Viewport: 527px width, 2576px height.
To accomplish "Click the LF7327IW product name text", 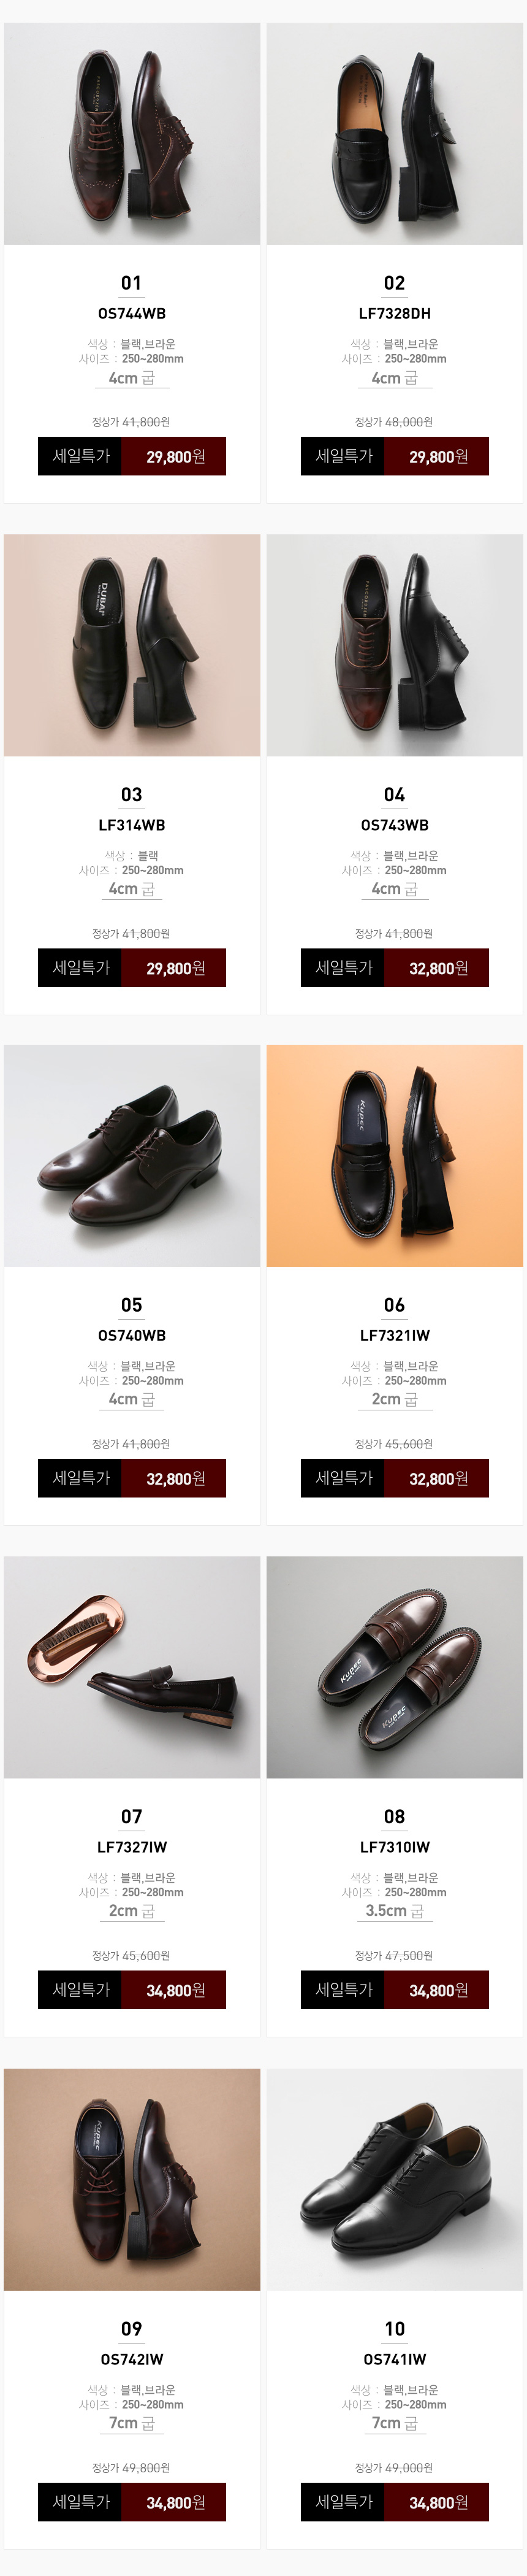I will (x=132, y=1846).
